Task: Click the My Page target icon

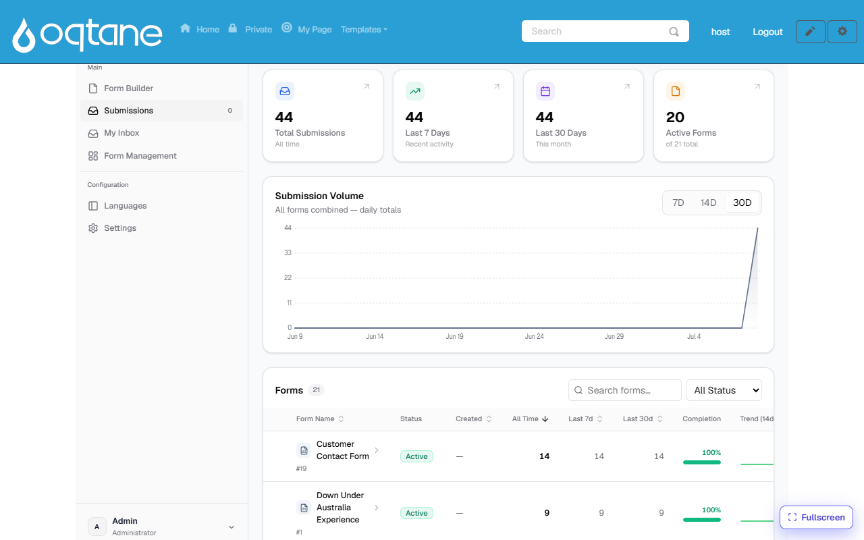Action: [287, 28]
